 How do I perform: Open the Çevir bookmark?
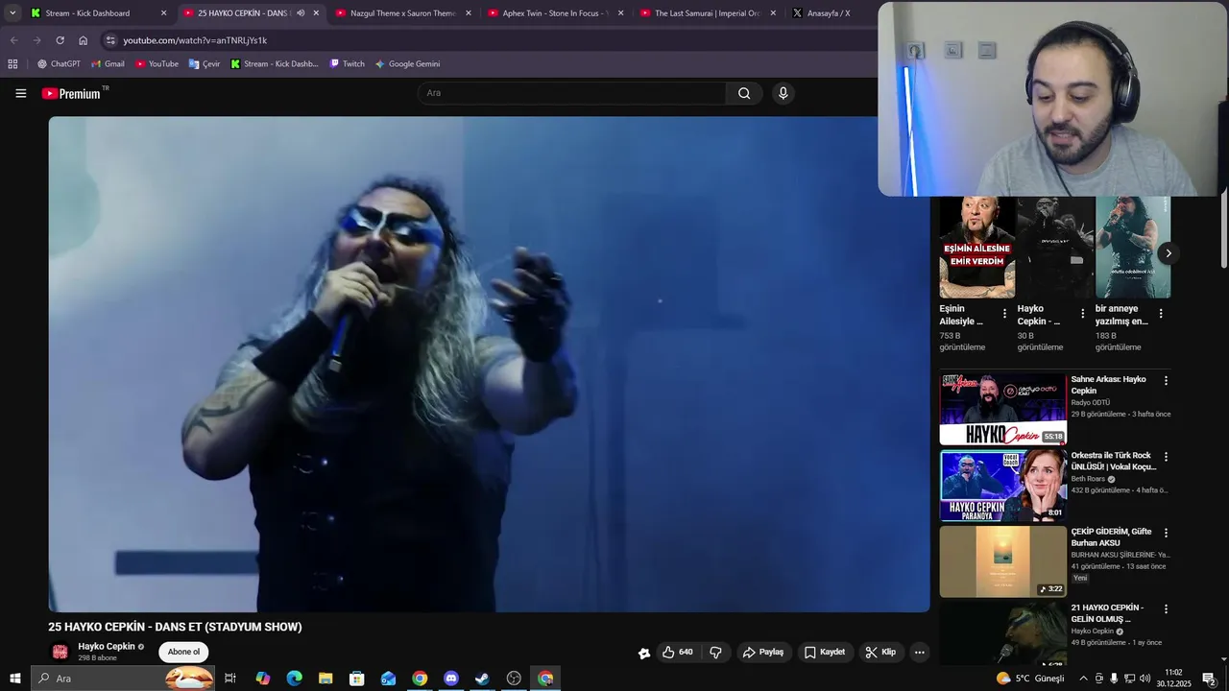pyautogui.click(x=205, y=64)
